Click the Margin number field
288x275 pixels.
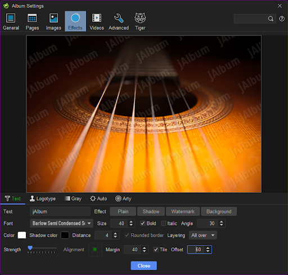133,250
